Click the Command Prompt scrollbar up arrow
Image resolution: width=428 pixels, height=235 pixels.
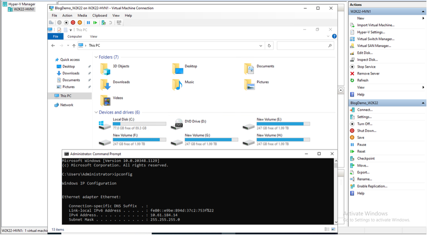coord(336,161)
